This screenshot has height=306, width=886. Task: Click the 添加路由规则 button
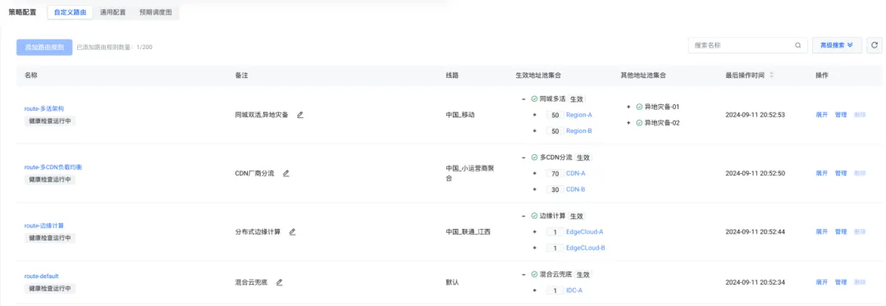point(44,47)
